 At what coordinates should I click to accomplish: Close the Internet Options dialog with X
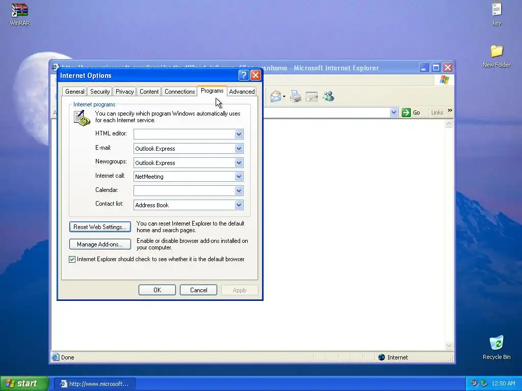click(255, 75)
